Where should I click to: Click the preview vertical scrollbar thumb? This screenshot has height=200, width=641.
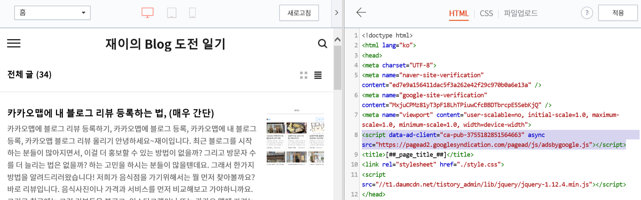tap(337, 68)
